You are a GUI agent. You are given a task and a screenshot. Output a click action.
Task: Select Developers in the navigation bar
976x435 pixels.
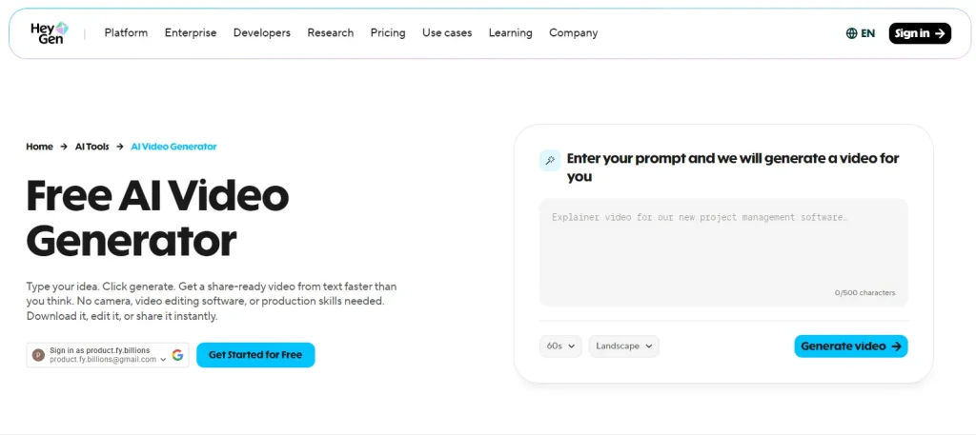coord(262,33)
